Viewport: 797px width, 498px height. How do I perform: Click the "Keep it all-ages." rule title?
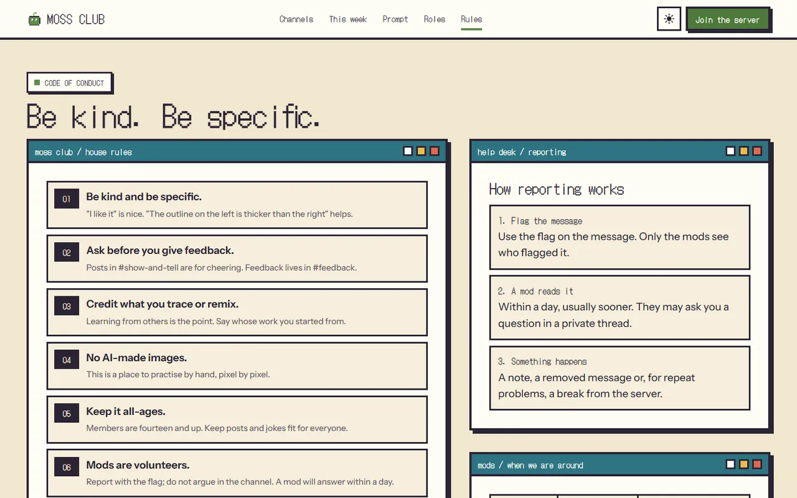(x=126, y=411)
